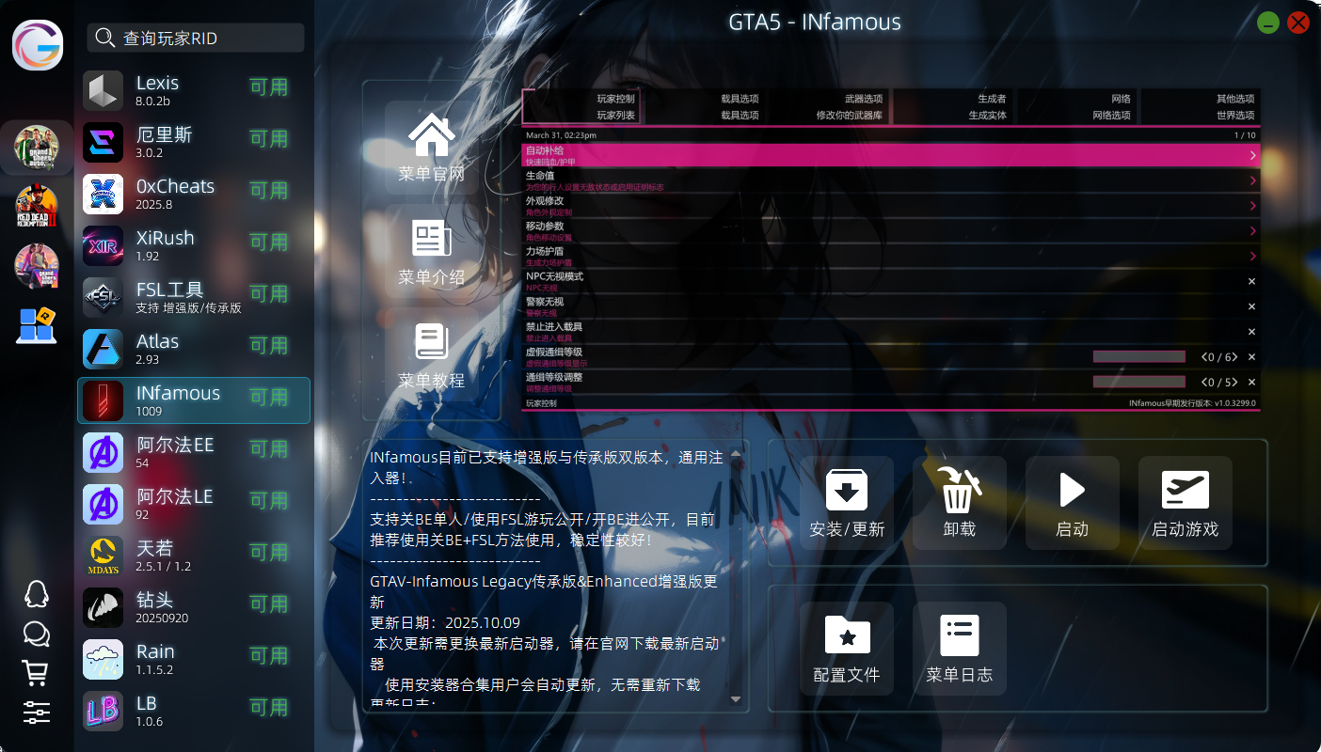Open the 菜单官网 home button

click(x=432, y=149)
